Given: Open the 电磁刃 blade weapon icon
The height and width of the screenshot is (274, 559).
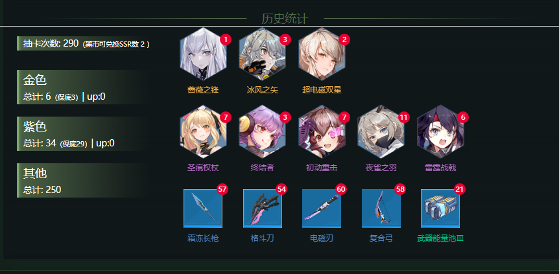Looking at the screenshot, I should click(322, 209).
